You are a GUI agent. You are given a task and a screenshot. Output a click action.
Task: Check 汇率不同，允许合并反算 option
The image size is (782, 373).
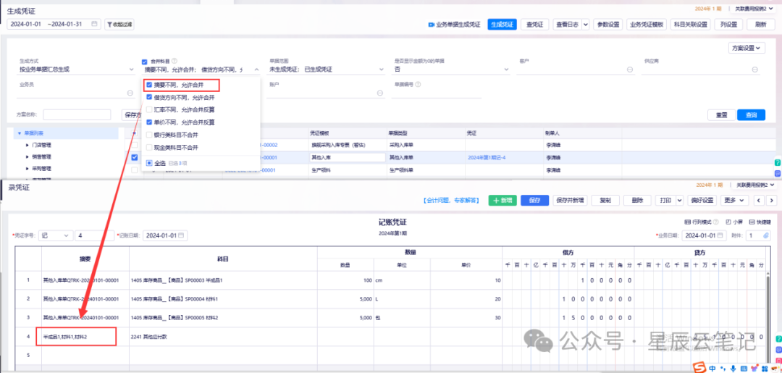click(149, 109)
